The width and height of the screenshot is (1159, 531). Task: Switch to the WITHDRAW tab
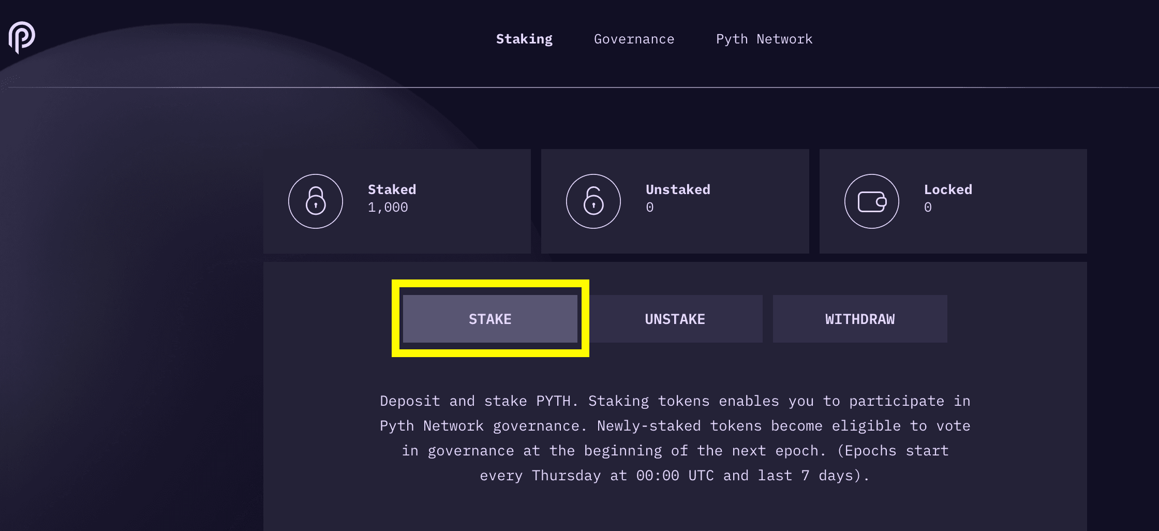[860, 319]
